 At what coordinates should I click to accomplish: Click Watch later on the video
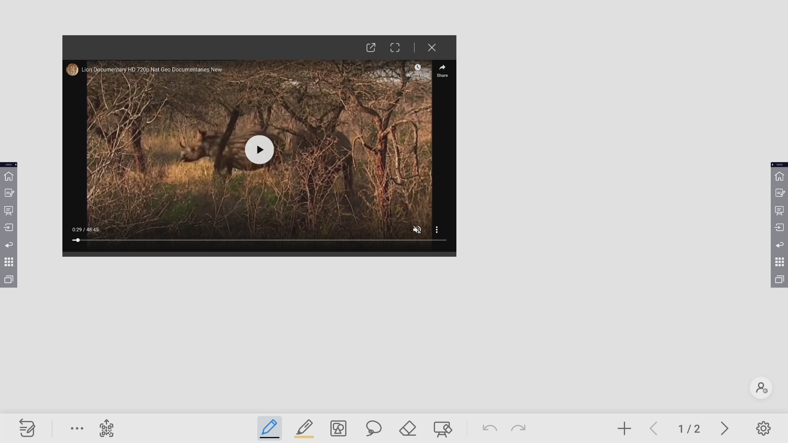click(x=417, y=71)
